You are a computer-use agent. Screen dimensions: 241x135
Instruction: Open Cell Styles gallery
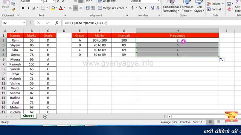(199, 6)
